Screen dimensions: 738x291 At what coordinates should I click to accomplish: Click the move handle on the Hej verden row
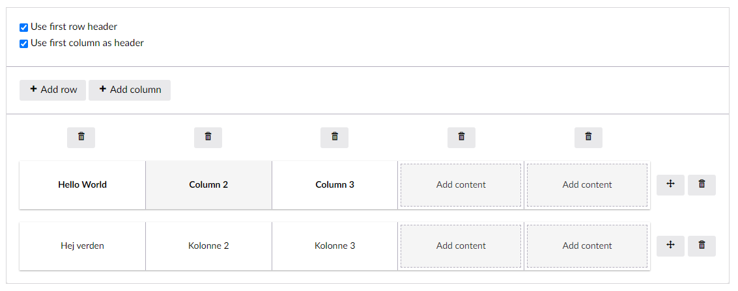671,246
